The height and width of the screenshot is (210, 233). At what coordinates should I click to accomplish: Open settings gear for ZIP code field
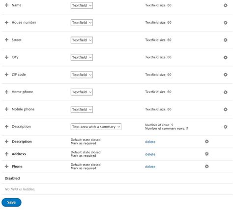pyautogui.click(x=226, y=74)
